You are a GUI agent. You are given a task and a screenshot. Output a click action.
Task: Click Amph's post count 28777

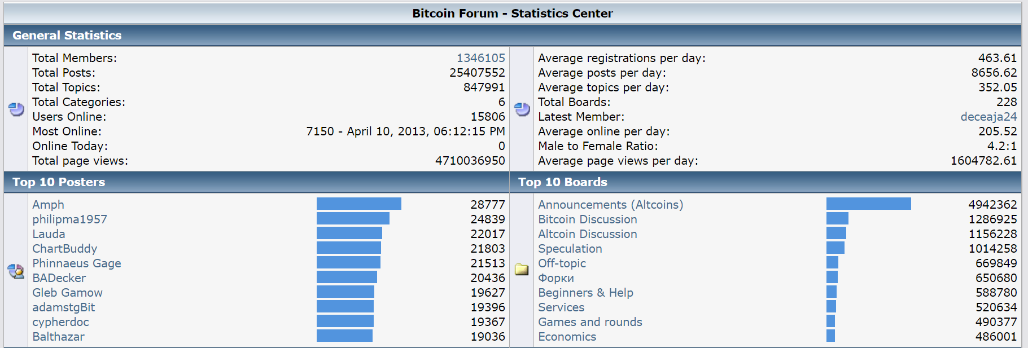coord(488,205)
